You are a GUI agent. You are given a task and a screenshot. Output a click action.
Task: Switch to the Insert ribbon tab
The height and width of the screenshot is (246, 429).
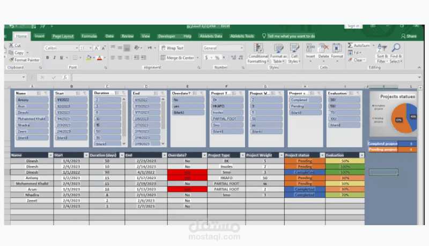click(x=39, y=36)
